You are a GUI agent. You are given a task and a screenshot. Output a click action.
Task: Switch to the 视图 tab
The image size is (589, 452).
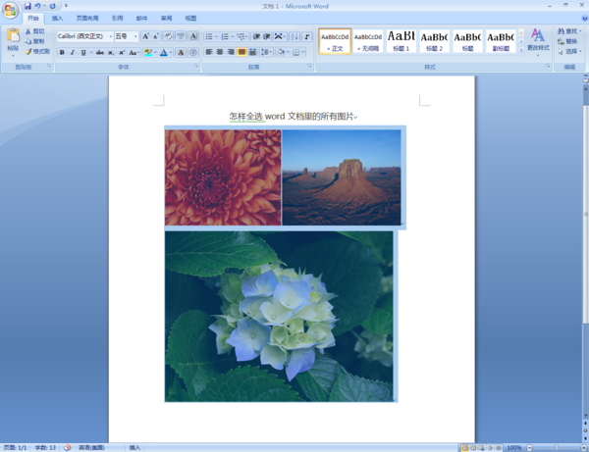click(190, 18)
